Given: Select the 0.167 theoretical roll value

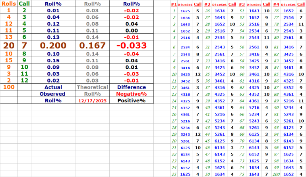Looking at the screenshot, I should point(92,45).
